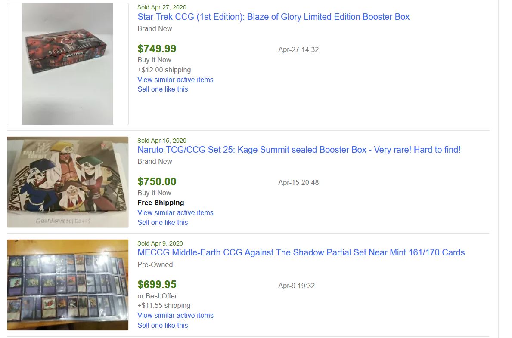512x338 pixels.
Task: Open the Naruto Kage Summit Booster Box listing title
Action: (299, 150)
